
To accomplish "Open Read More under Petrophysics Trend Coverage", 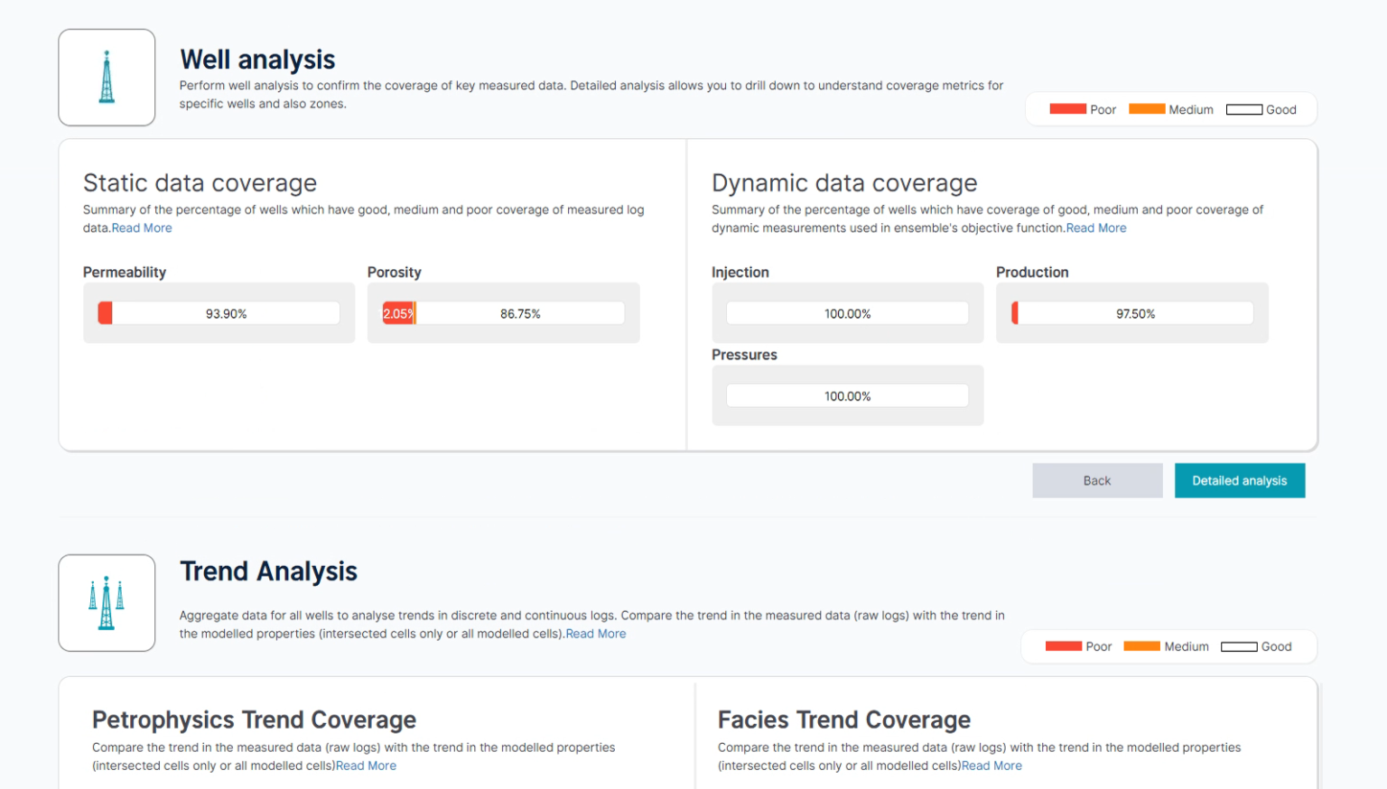I will [x=366, y=766].
